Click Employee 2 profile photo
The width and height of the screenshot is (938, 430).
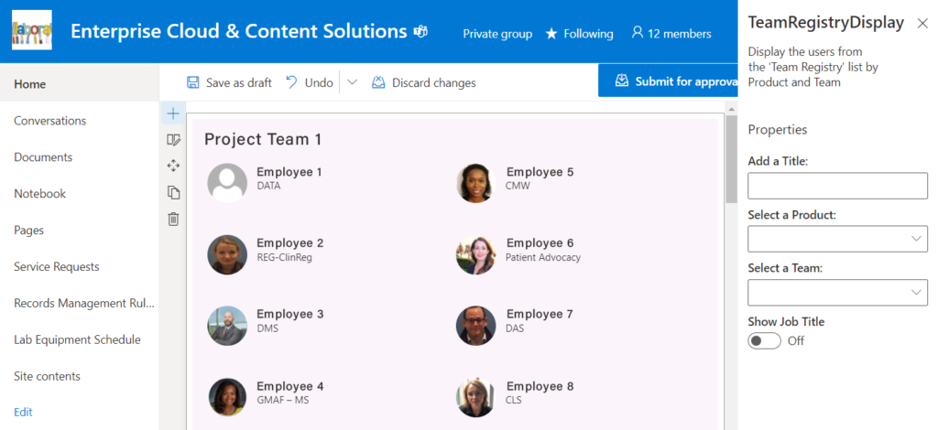click(227, 254)
